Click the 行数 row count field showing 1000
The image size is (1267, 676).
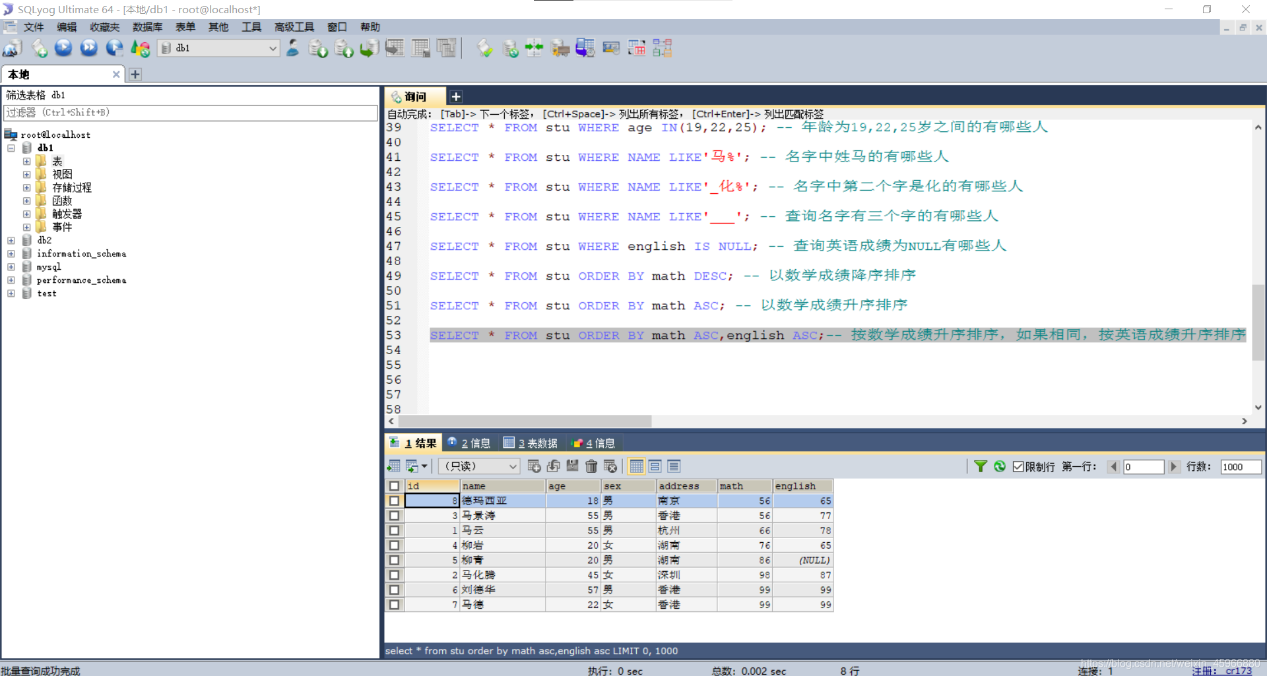[x=1241, y=466]
